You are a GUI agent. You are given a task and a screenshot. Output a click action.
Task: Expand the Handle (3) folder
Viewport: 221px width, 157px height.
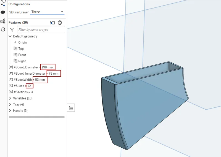10,110
